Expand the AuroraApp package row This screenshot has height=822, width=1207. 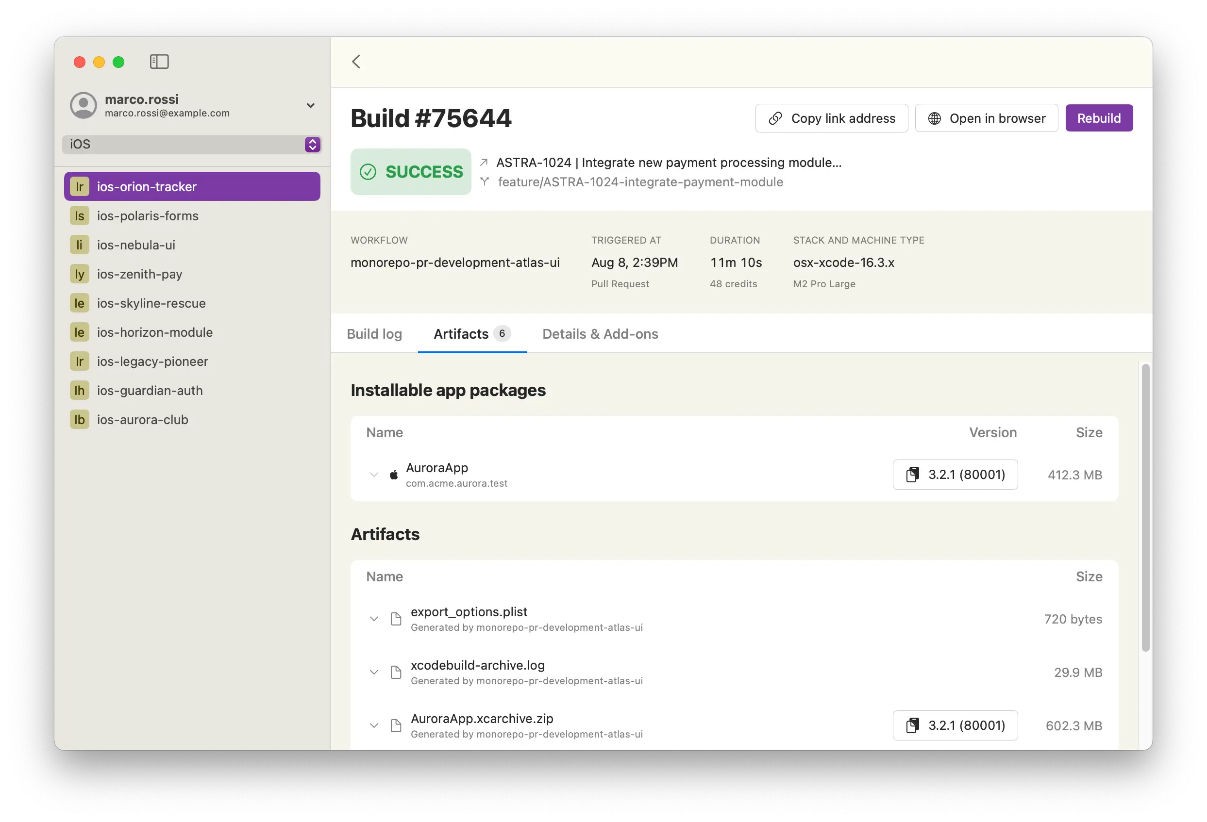pyautogui.click(x=374, y=474)
